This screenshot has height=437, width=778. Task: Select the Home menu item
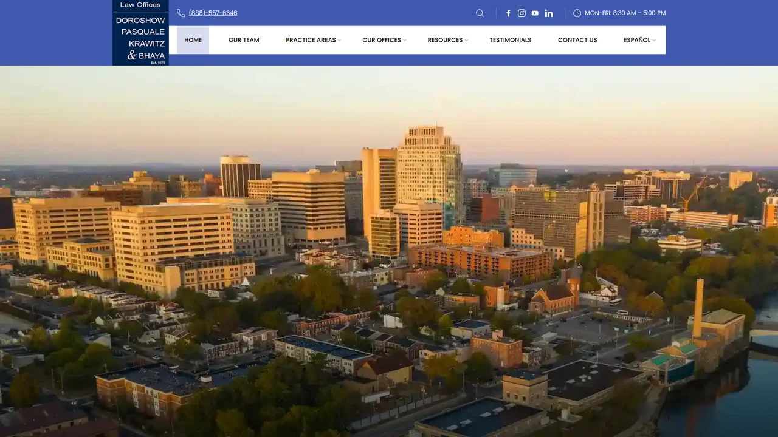coord(193,40)
